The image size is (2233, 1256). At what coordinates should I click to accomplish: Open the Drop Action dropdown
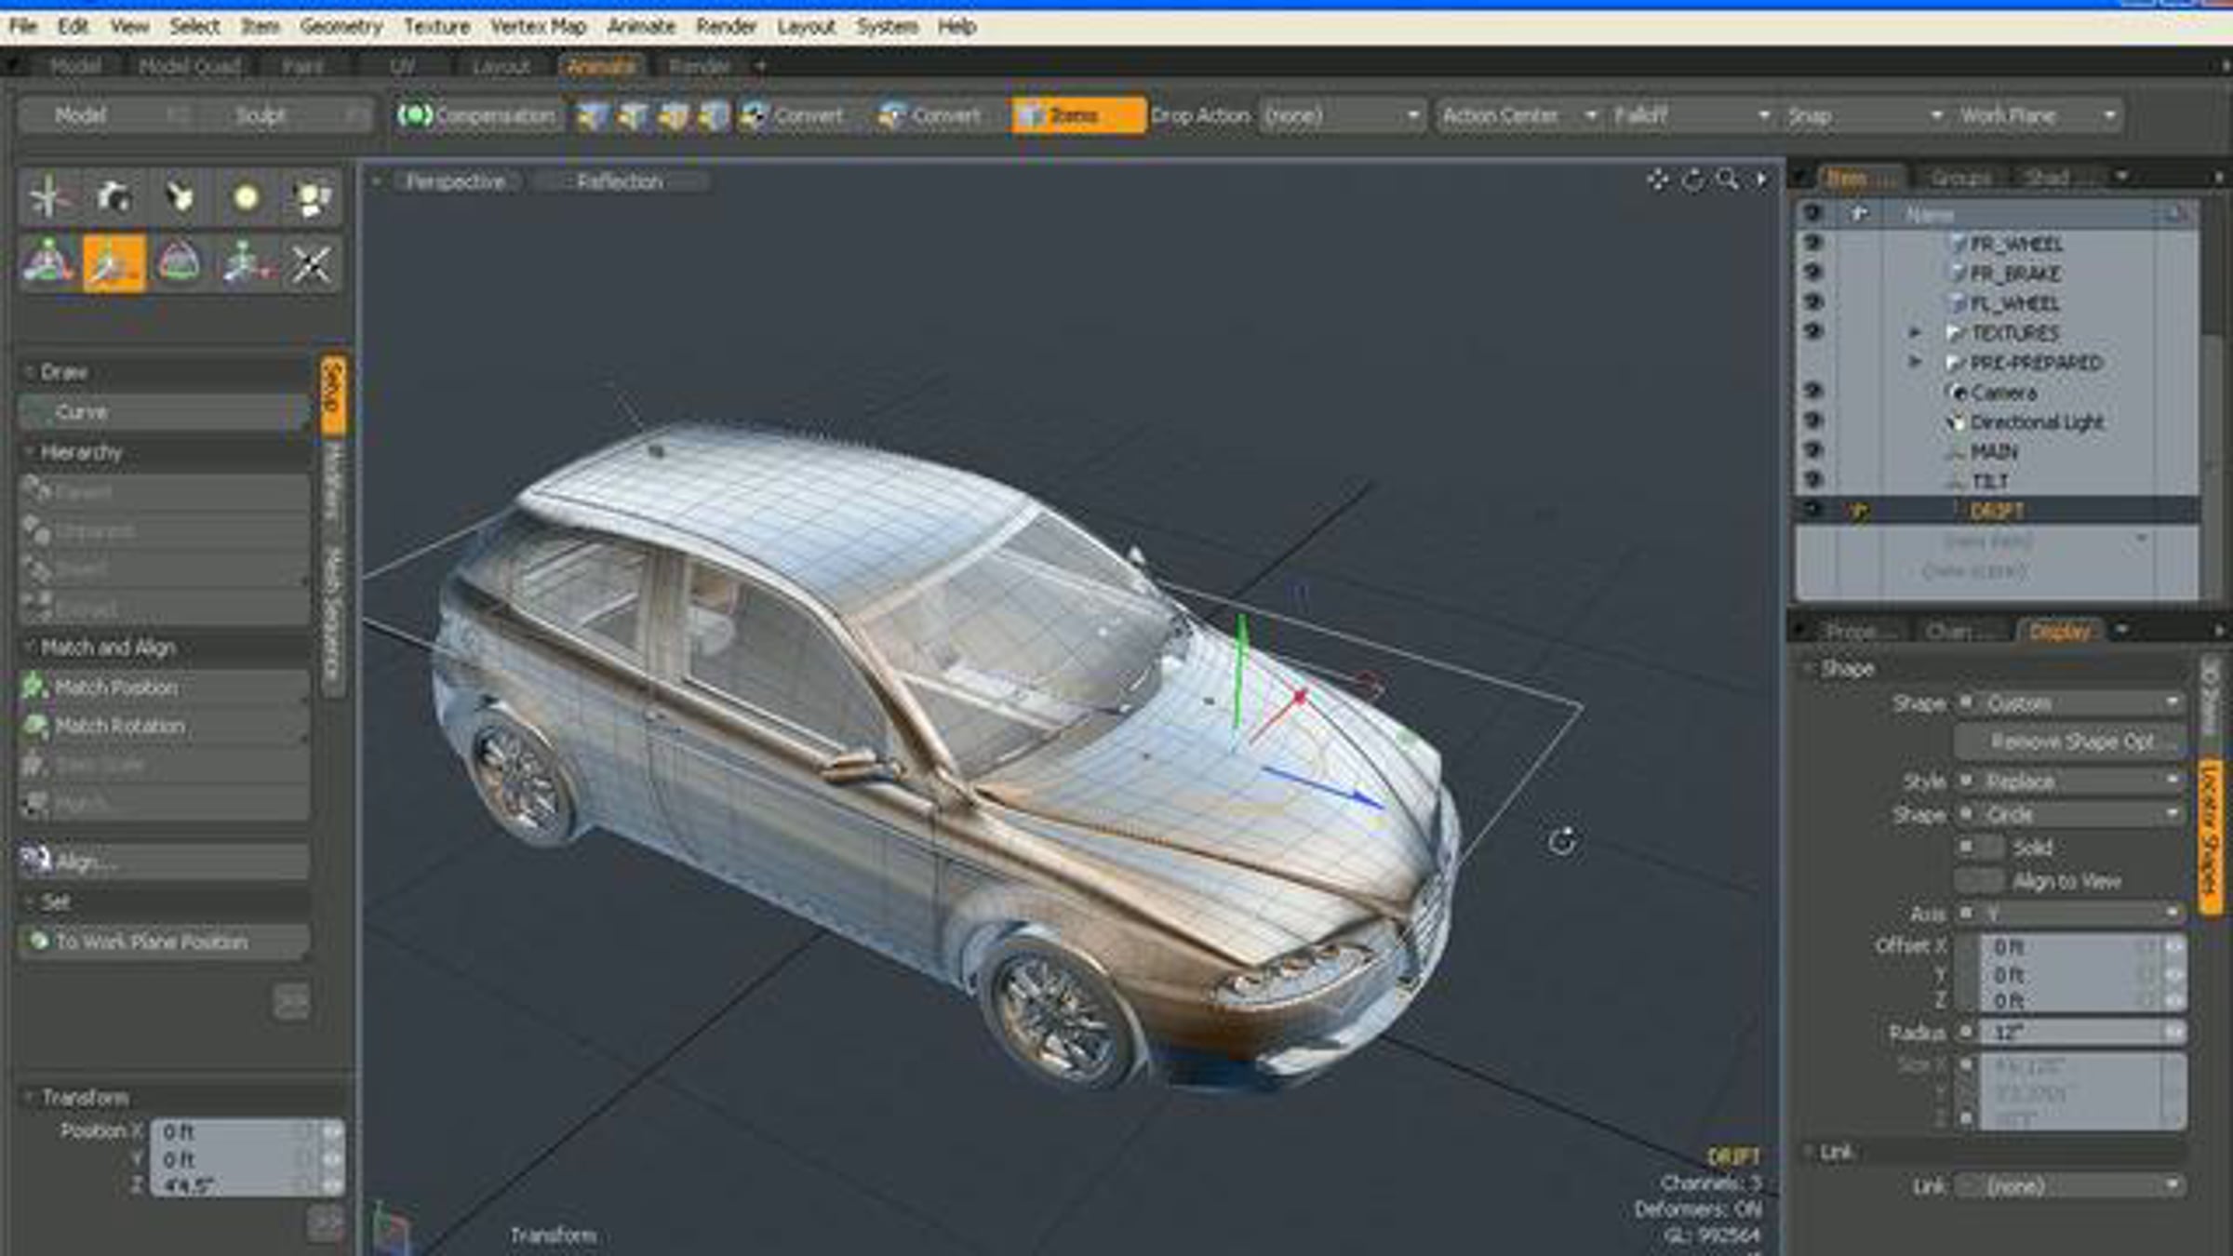[x=1342, y=115]
